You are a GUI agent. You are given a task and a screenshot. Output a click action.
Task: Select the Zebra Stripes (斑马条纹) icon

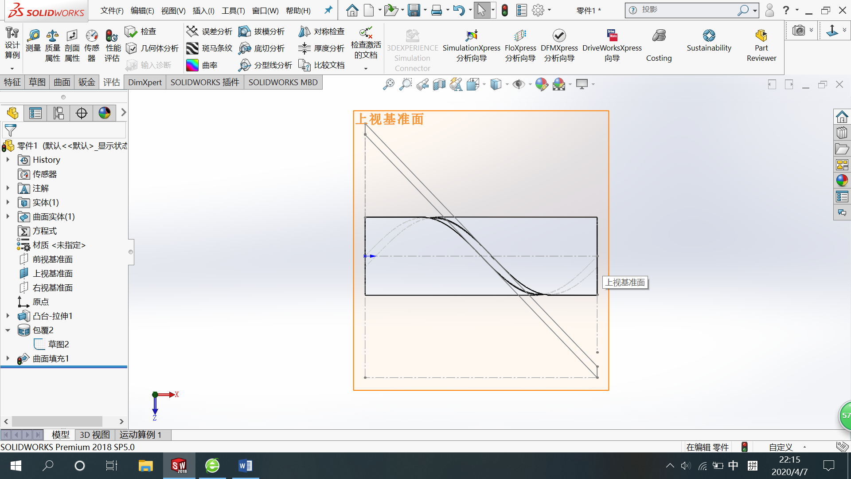click(x=192, y=48)
